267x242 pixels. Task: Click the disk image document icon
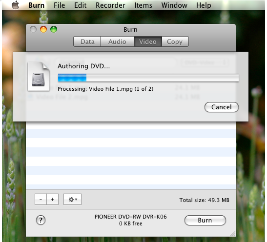tap(39, 77)
